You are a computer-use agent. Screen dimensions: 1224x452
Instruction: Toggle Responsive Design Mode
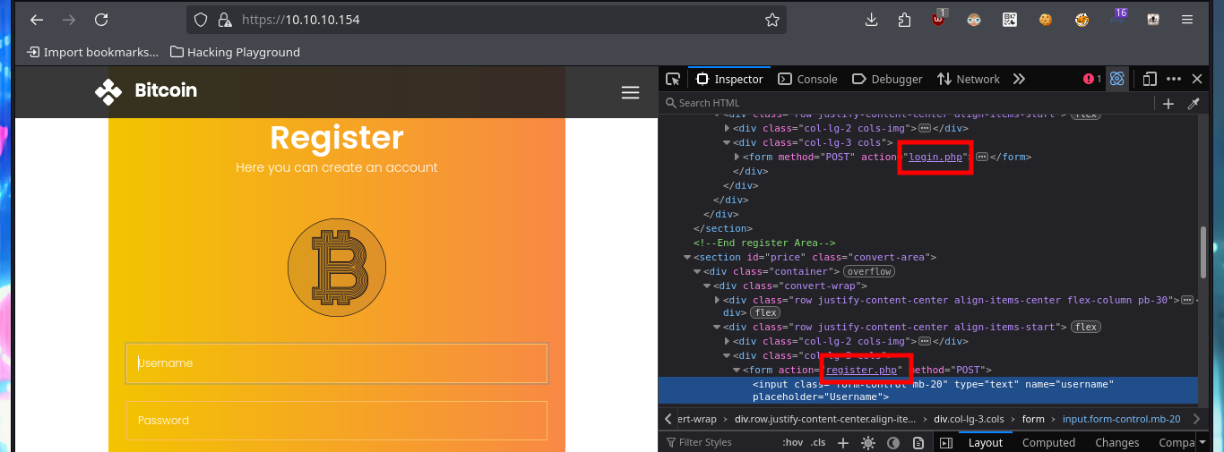tap(1151, 79)
